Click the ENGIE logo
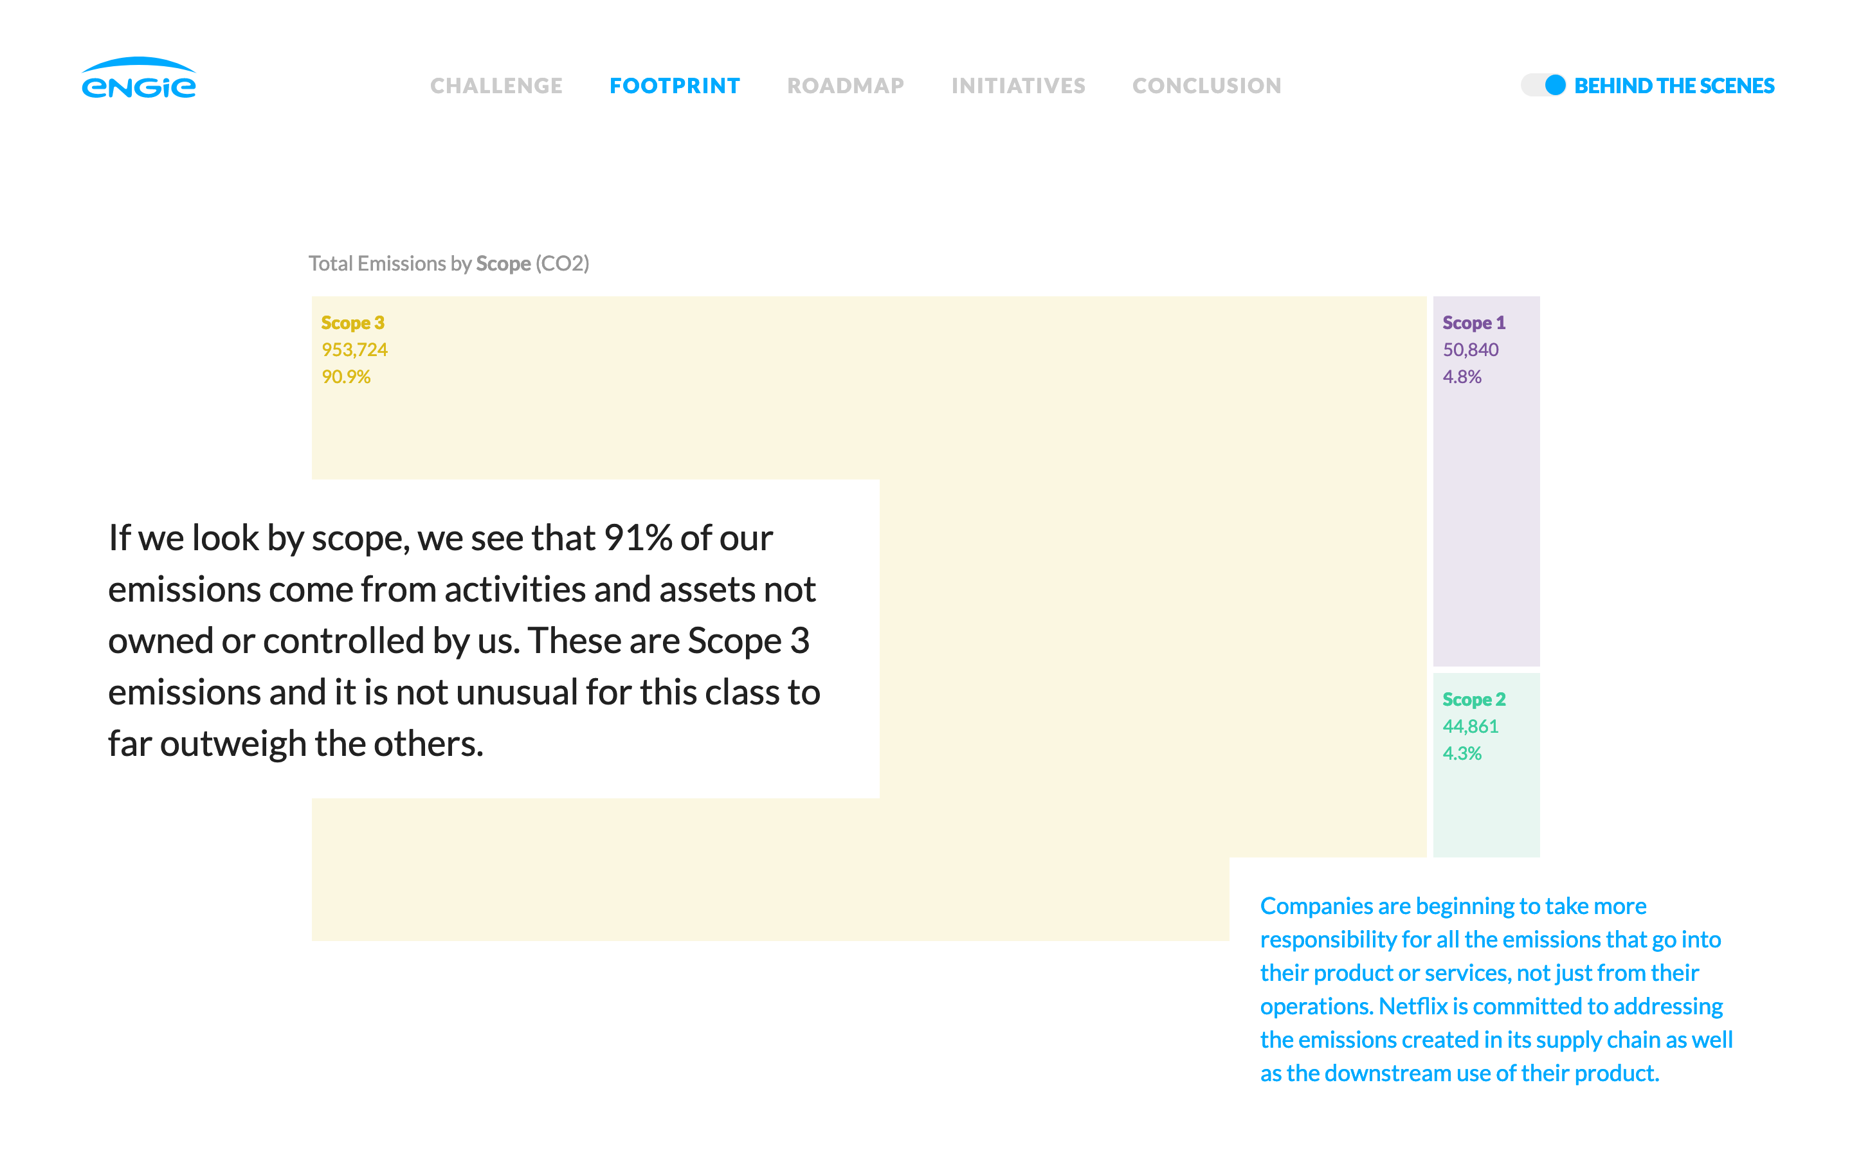Viewport: 1852px width, 1157px height. click(138, 79)
